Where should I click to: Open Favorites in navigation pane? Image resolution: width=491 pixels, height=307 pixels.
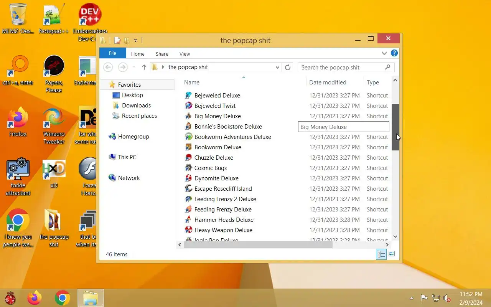coord(129,84)
